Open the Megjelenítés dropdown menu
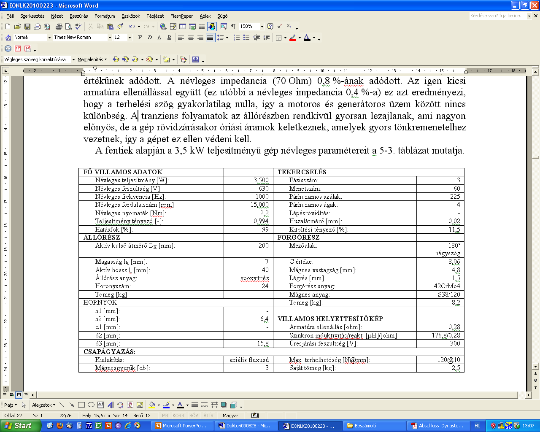The height and width of the screenshot is (432, 540). coord(92,59)
